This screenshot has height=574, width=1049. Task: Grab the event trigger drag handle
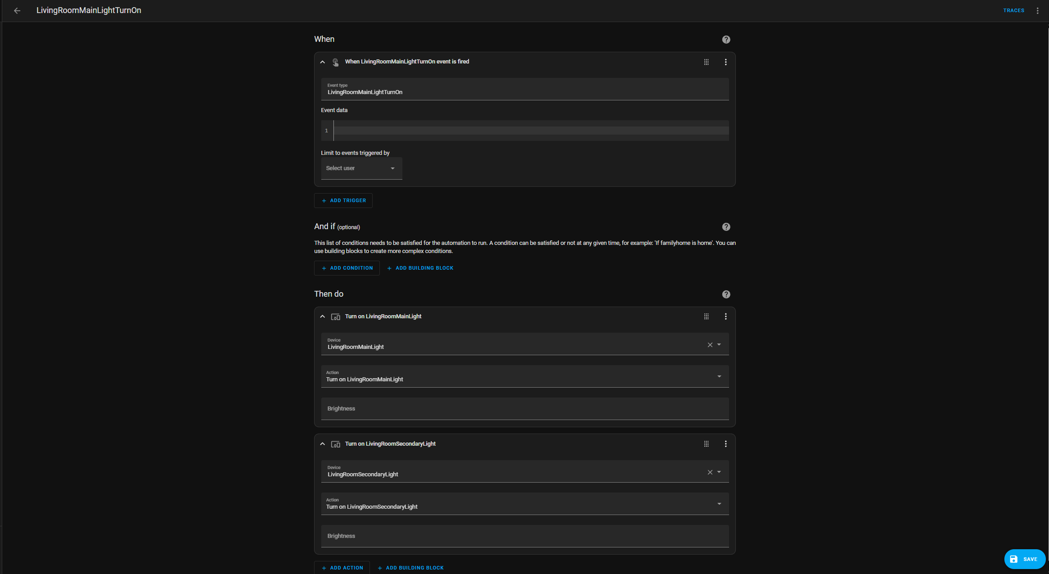pyautogui.click(x=706, y=62)
